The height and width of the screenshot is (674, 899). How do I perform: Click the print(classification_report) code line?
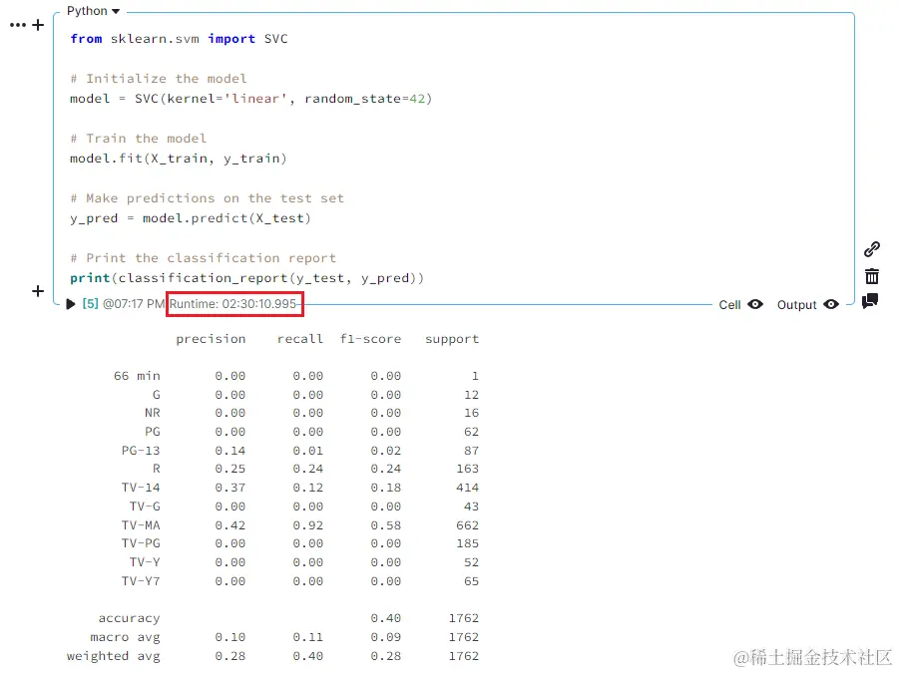coord(246,278)
